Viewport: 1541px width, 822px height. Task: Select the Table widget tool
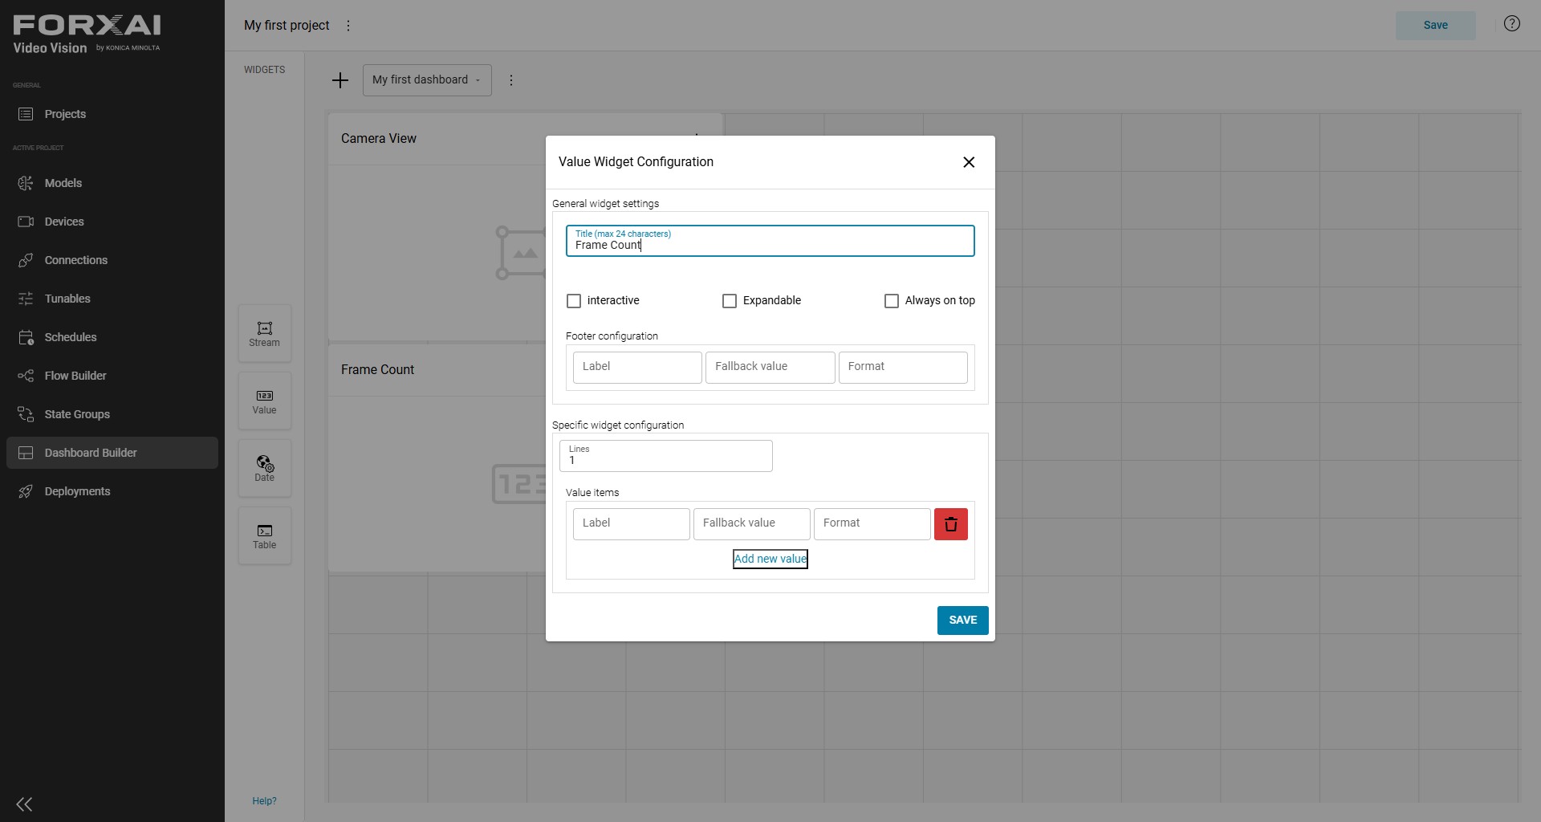point(264,535)
